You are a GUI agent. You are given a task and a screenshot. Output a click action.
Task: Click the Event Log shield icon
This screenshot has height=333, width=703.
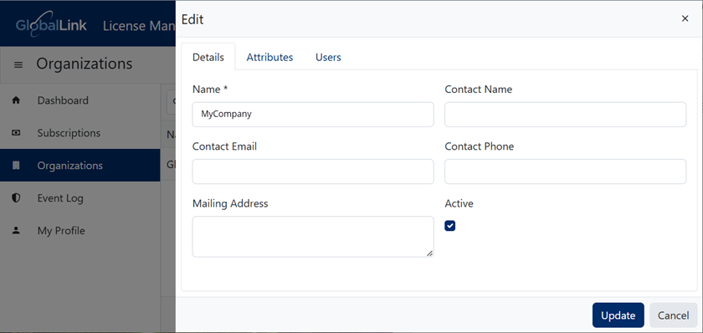click(x=16, y=198)
